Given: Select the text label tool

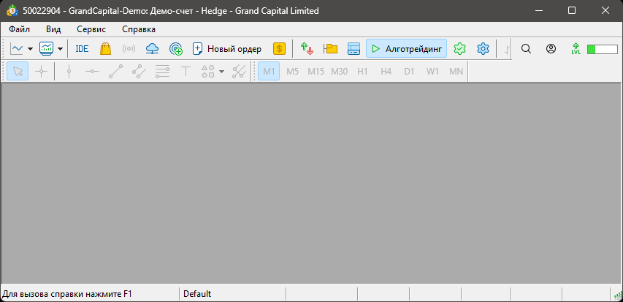Looking at the screenshot, I should tap(186, 71).
